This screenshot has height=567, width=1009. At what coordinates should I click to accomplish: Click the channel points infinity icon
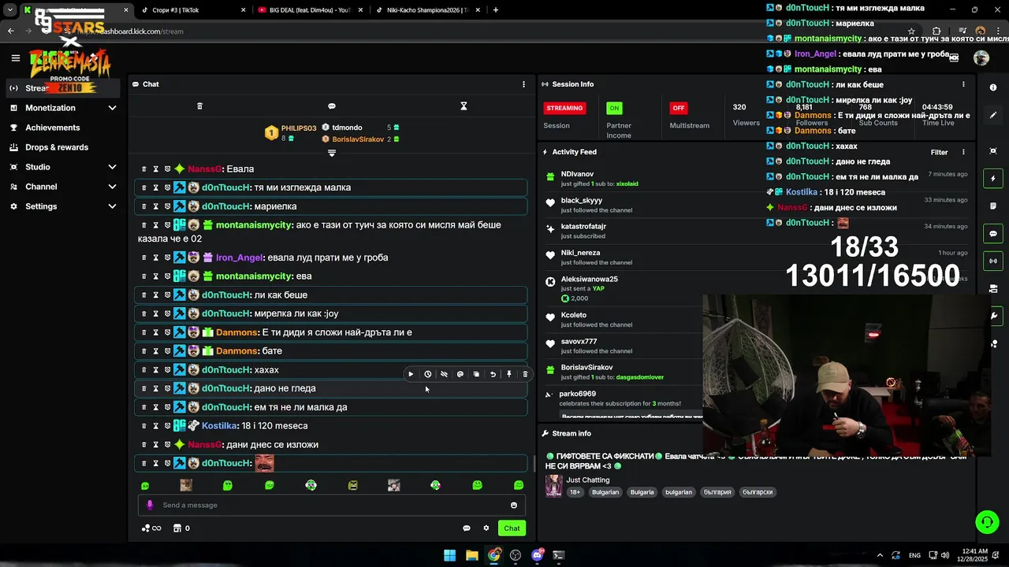click(x=151, y=528)
